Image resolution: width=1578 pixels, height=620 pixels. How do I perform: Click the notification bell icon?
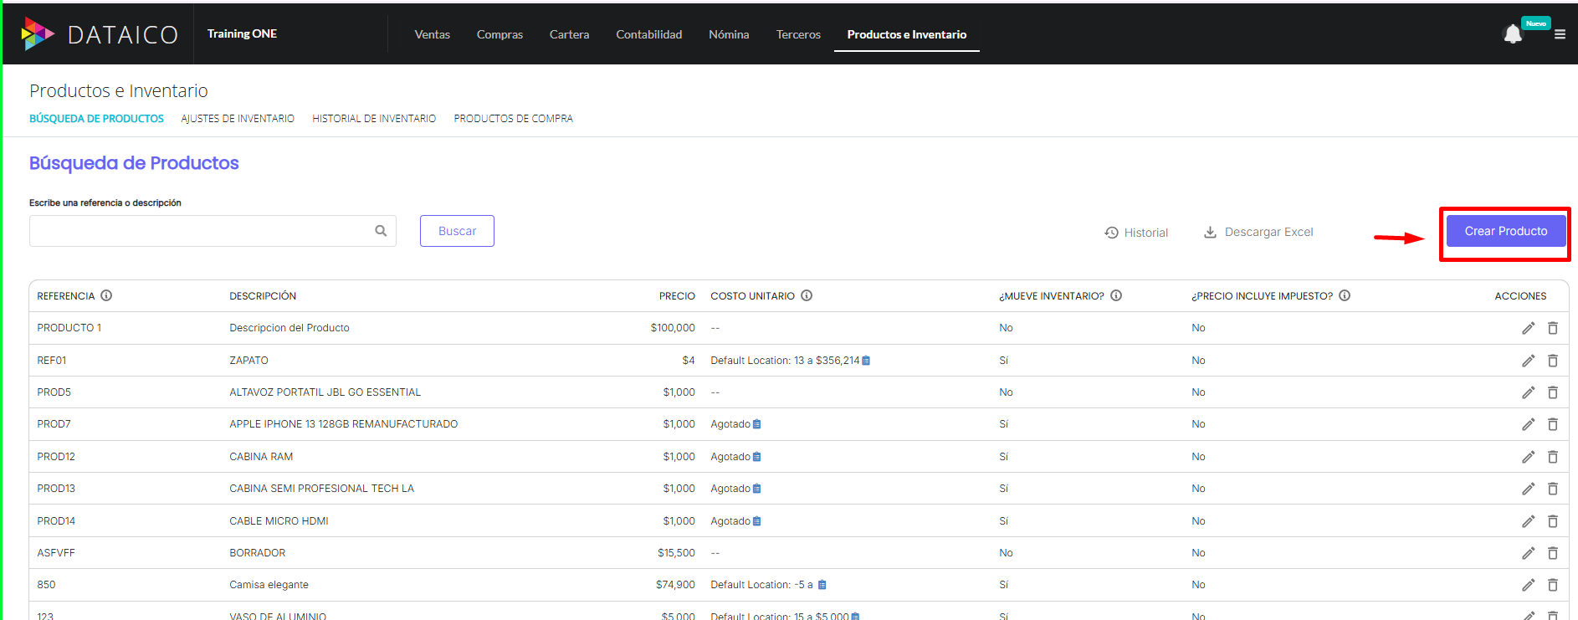[1512, 34]
